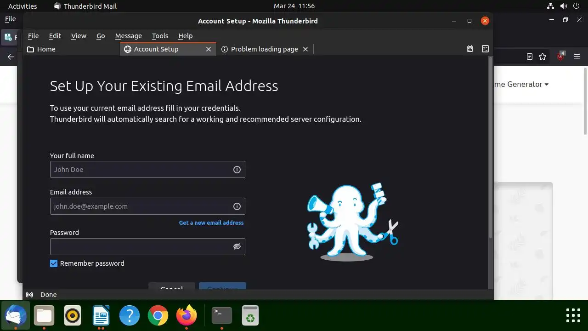The image size is (588, 331).
Task: Open the View menu
Action: (x=79, y=36)
